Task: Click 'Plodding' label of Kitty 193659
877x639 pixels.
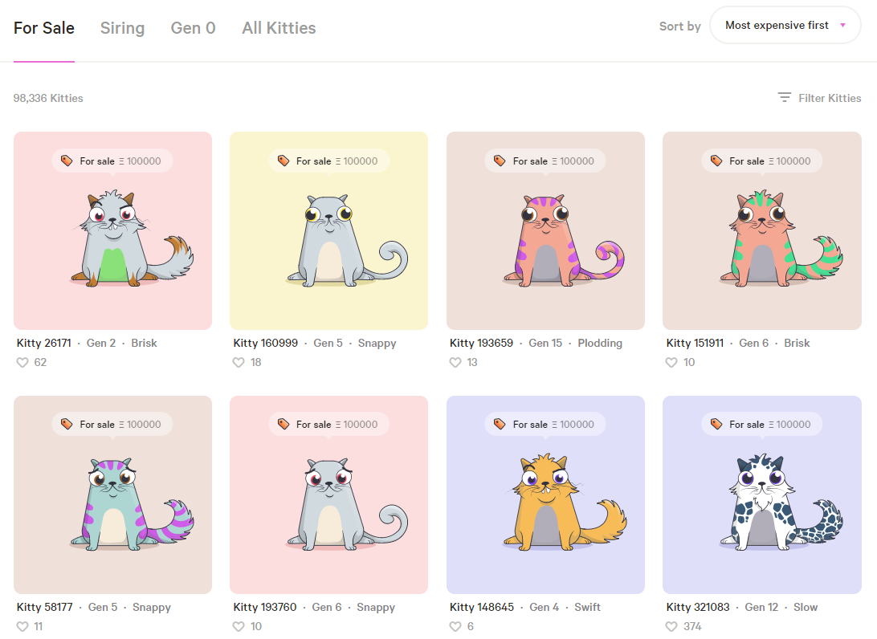Action: coord(600,343)
